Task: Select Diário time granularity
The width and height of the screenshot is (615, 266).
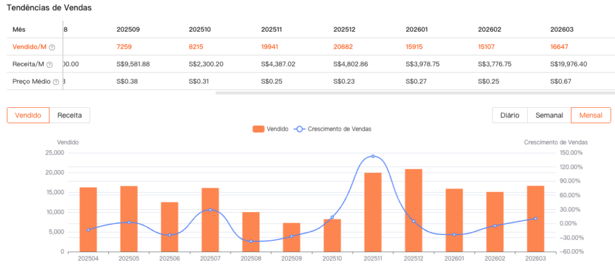Action: point(509,115)
